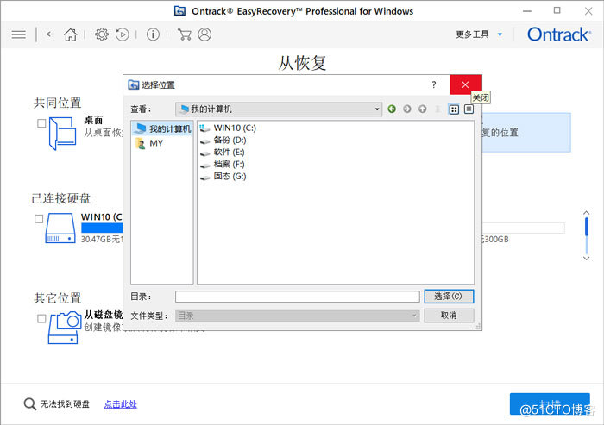Image resolution: width=604 pixels, height=425 pixels.
Task: Select drive 固态 (G:) in list
Action: [x=223, y=177]
